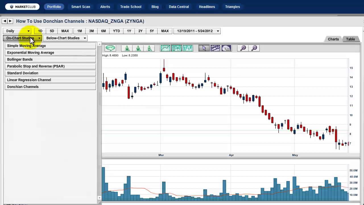Set range to YTD
The width and height of the screenshot is (364, 205).
pos(116,31)
